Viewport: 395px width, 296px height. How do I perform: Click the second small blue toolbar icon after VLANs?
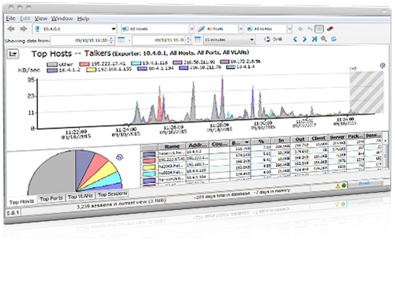click(310, 28)
